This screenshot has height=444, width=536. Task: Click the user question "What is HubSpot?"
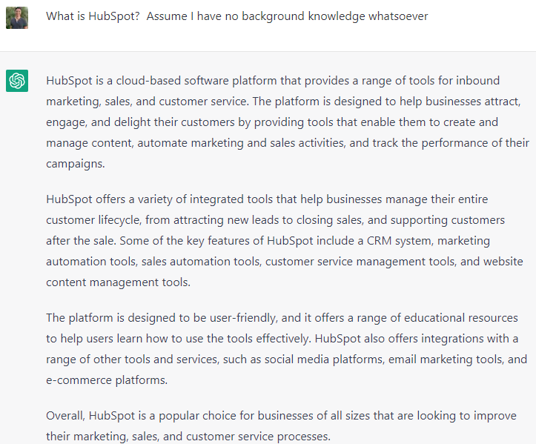tap(93, 16)
